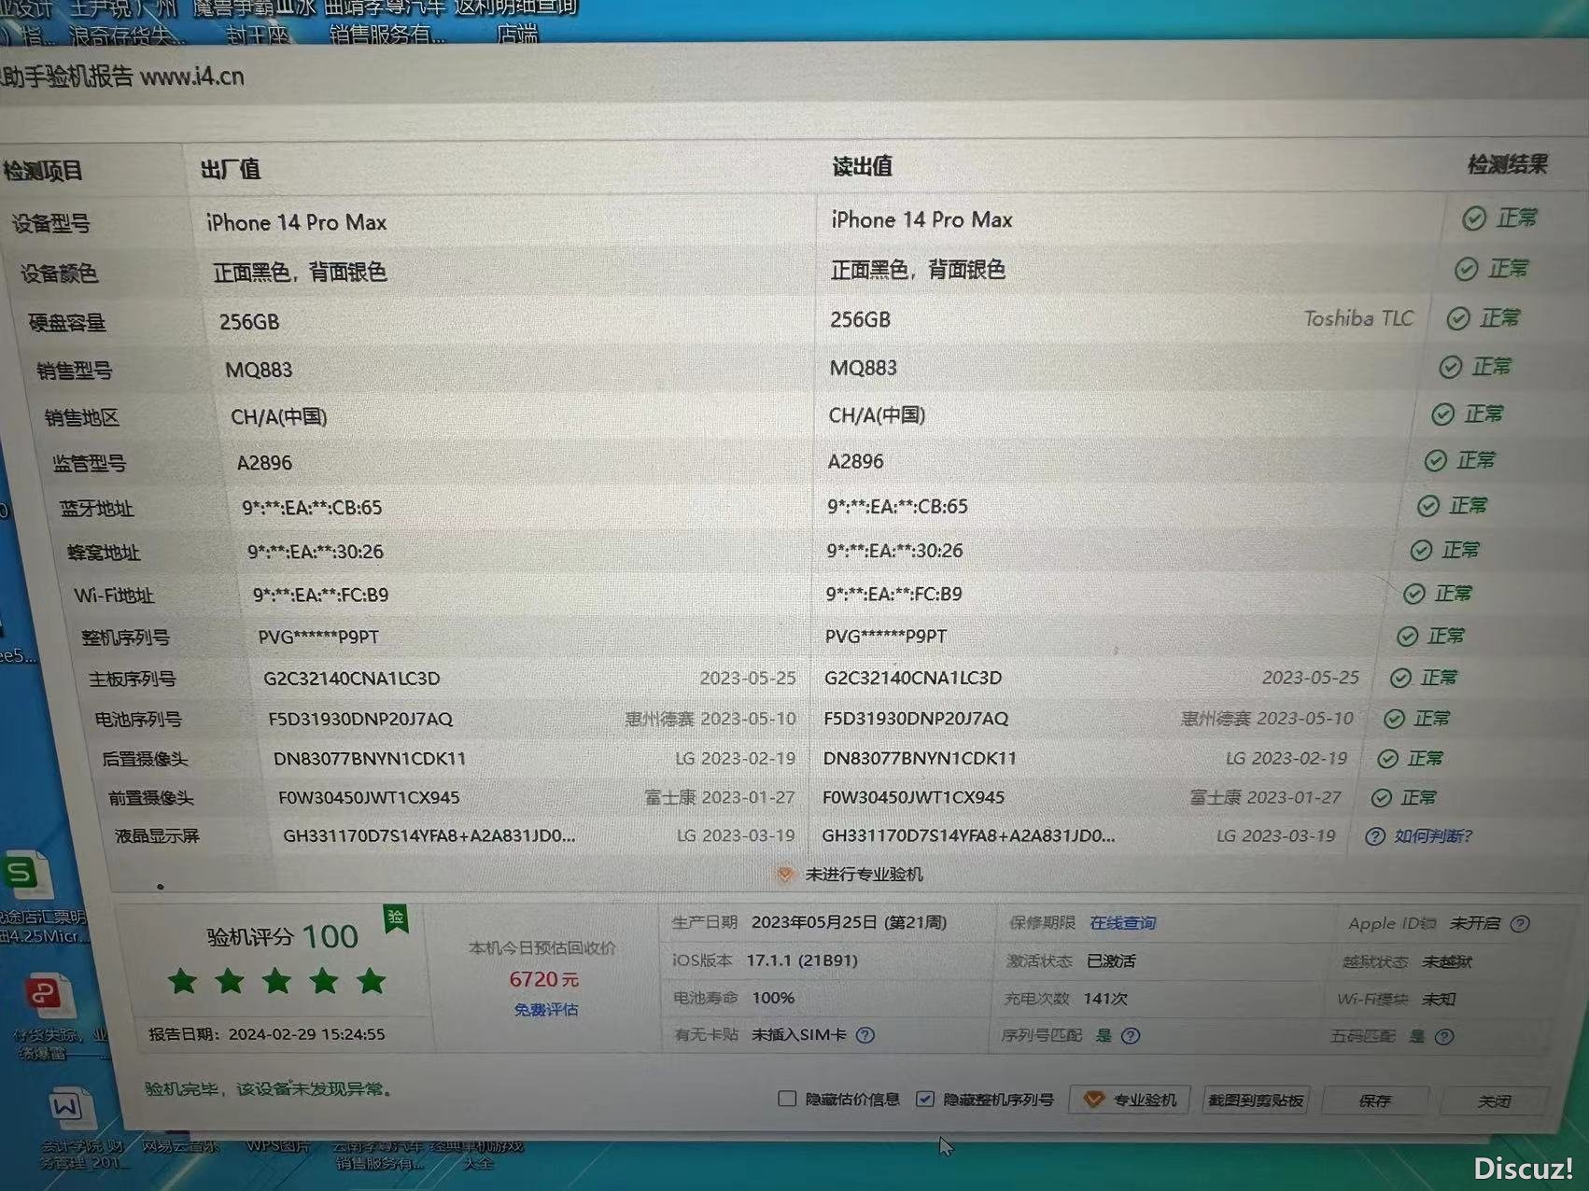
Task: Click the 截图到剪贴板 button
Action: point(1256,1100)
